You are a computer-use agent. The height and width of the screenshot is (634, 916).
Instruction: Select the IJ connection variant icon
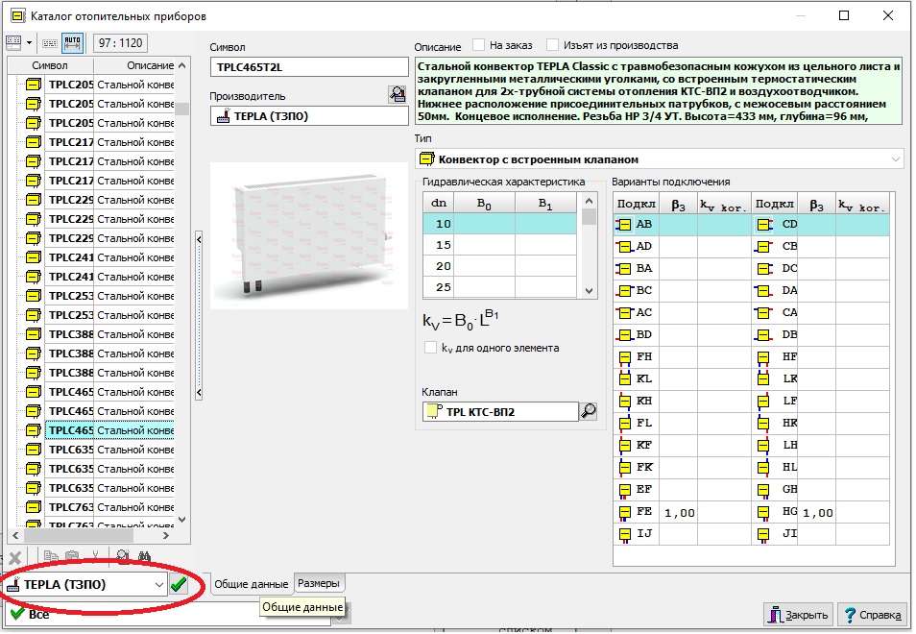(x=624, y=534)
